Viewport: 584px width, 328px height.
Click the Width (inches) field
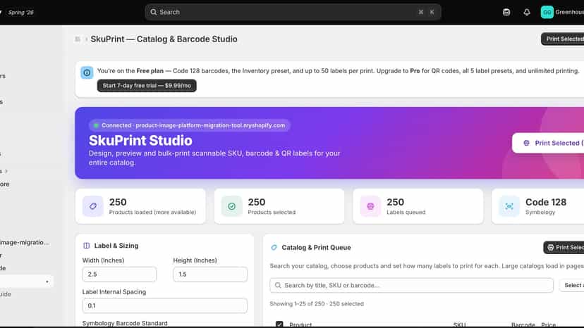[119, 274]
